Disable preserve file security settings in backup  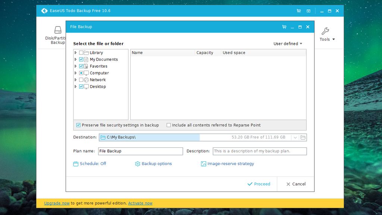[78, 125]
